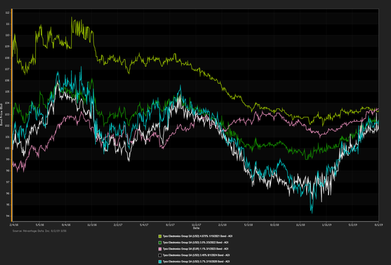Viewport: 391px width, 265px height.
Task: Click the 2/4/16 date label
Action: click(x=13, y=225)
